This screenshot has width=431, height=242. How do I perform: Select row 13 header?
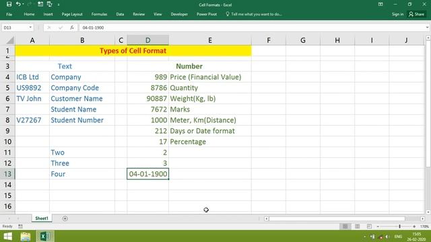pyautogui.click(x=7, y=174)
